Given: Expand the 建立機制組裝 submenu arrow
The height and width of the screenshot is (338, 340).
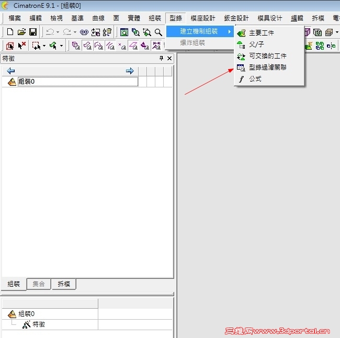Looking at the screenshot, I should click(230, 31).
